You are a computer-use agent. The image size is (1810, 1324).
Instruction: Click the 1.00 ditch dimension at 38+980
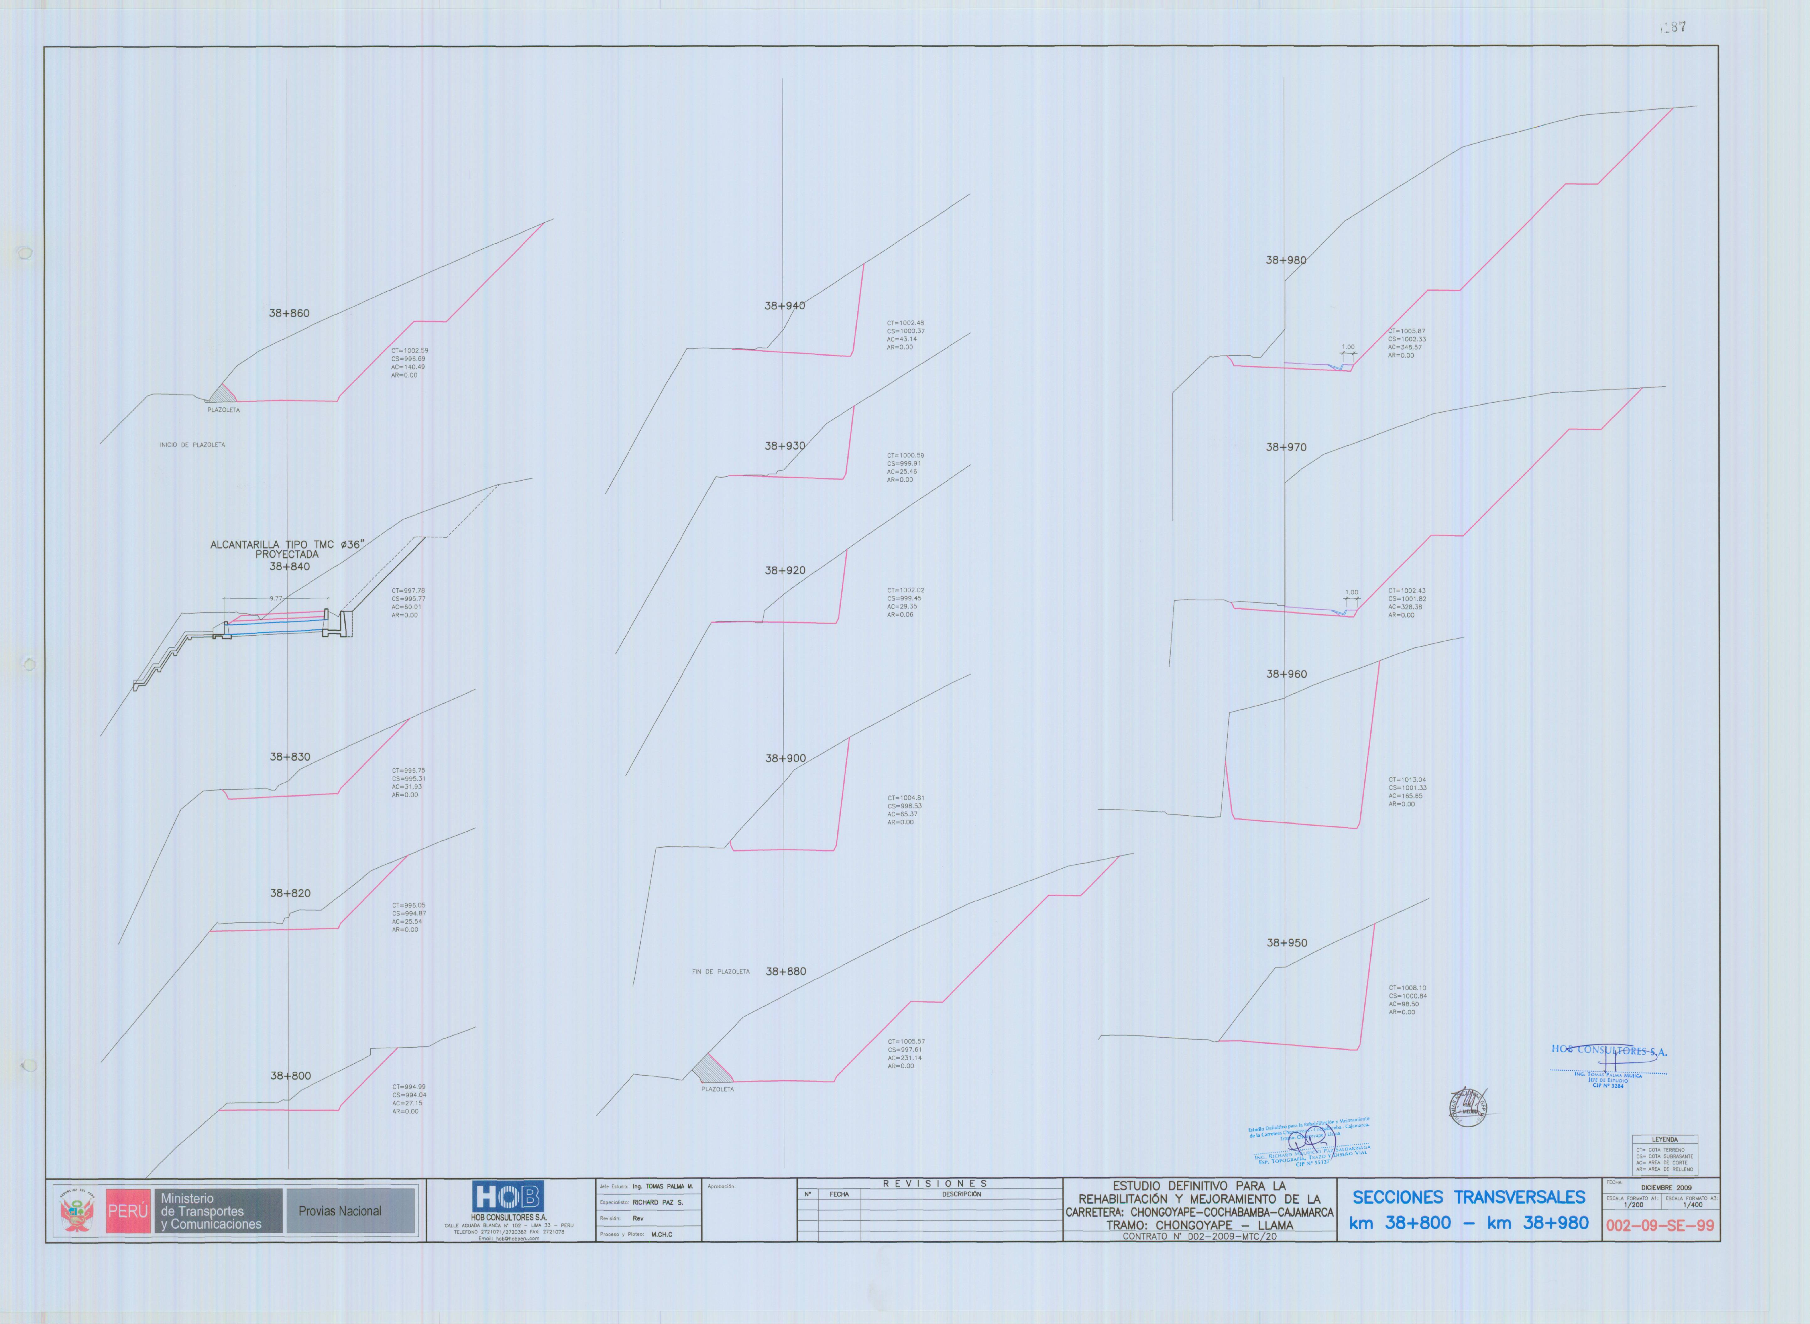1348,347
